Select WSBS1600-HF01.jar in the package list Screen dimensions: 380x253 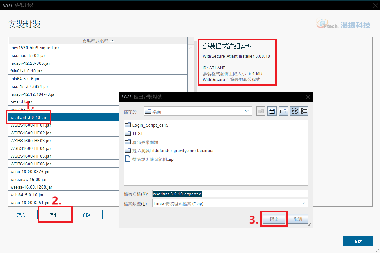click(x=64, y=125)
